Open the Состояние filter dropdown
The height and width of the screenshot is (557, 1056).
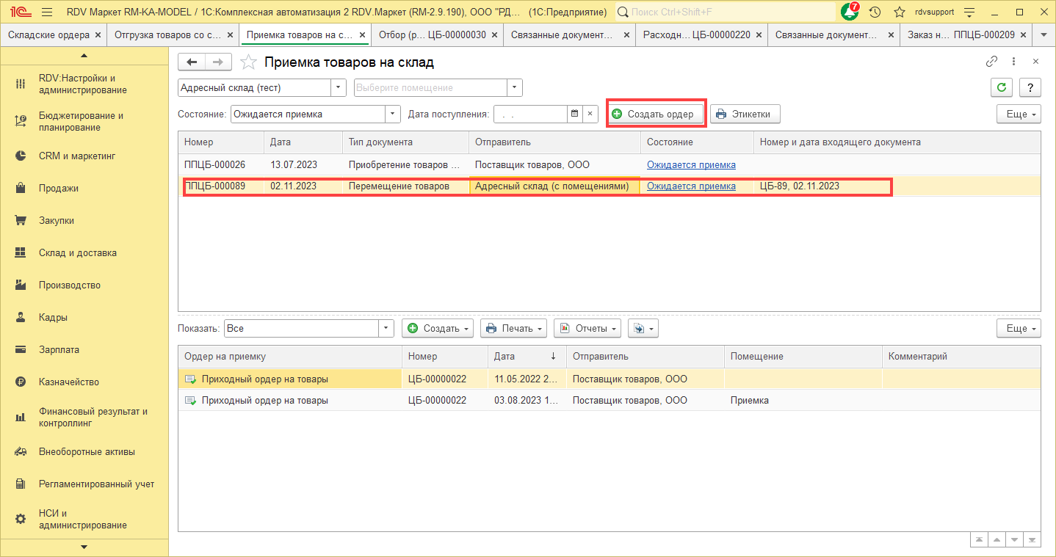coord(393,114)
